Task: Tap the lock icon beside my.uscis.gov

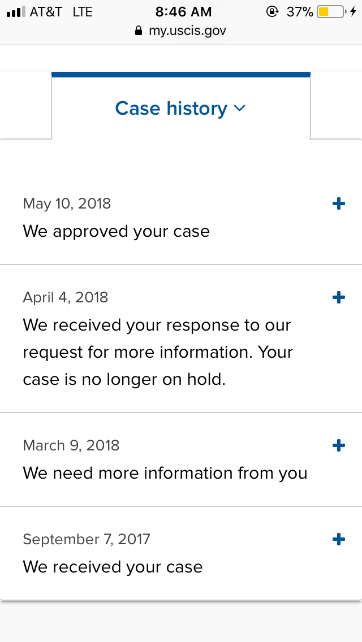Action: tap(139, 31)
